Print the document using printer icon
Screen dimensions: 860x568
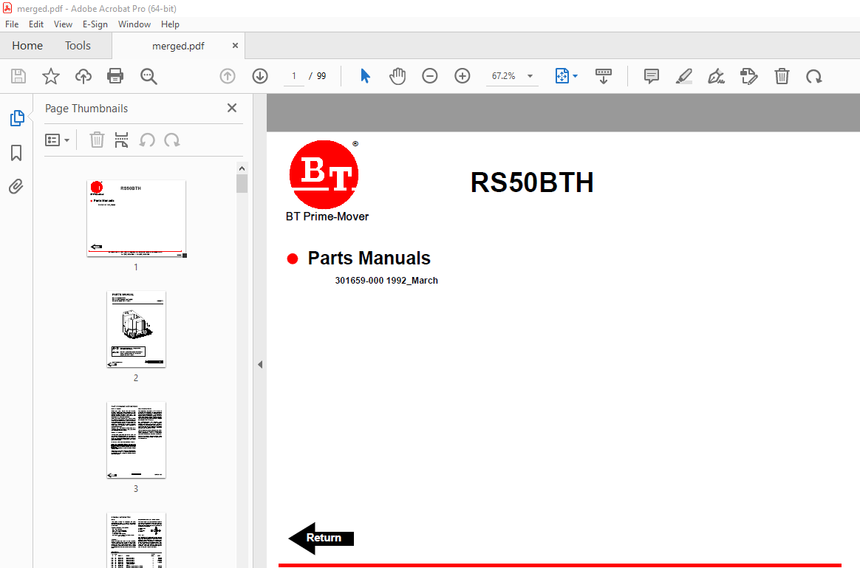(x=115, y=76)
